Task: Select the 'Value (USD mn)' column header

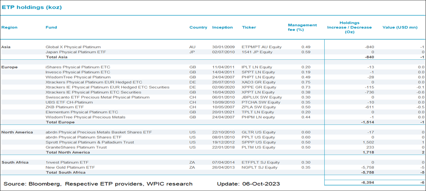Action: click(400, 27)
